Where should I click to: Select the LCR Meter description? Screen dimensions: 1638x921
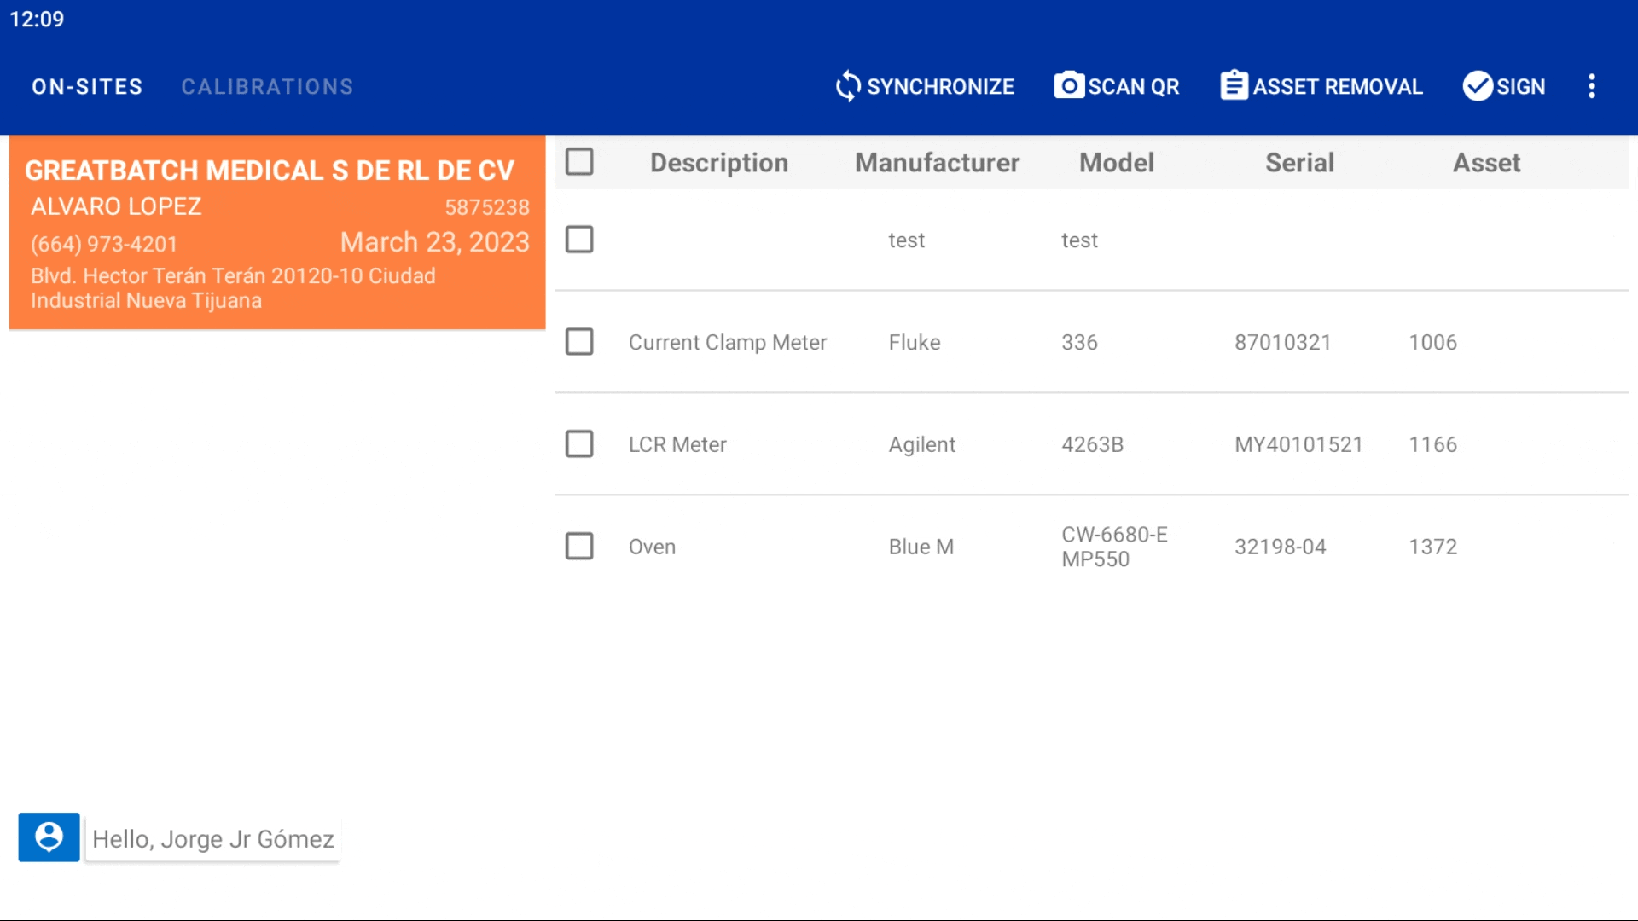click(x=677, y=445)
